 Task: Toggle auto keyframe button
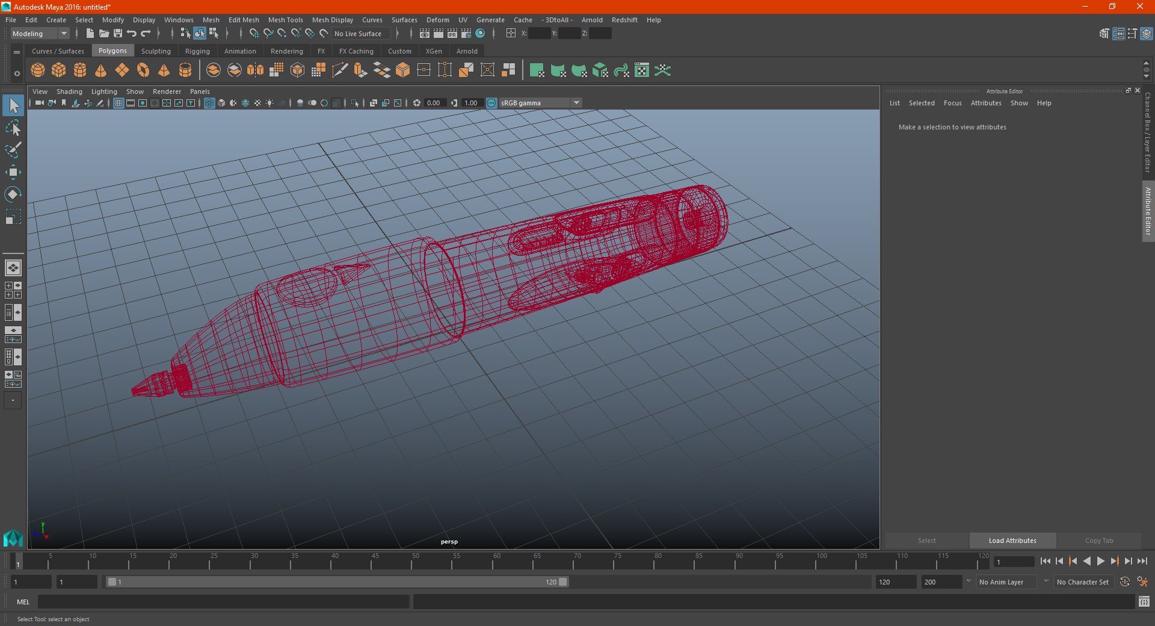click(x=1125, y=582)
